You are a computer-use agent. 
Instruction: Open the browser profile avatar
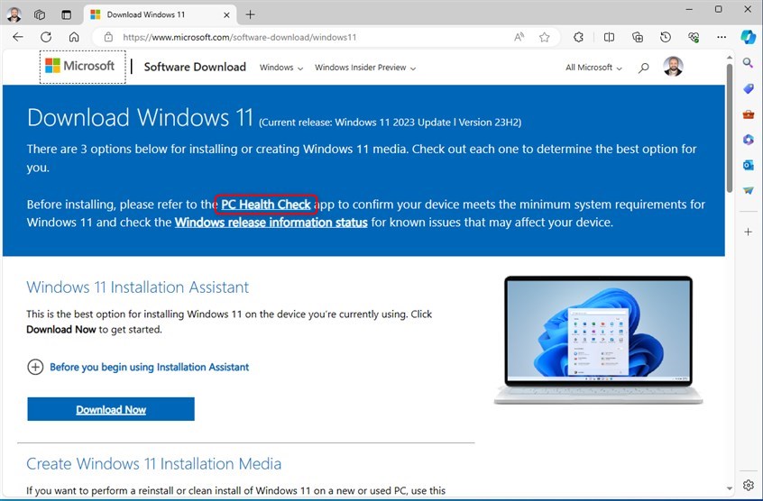click(x=14, y=14)
